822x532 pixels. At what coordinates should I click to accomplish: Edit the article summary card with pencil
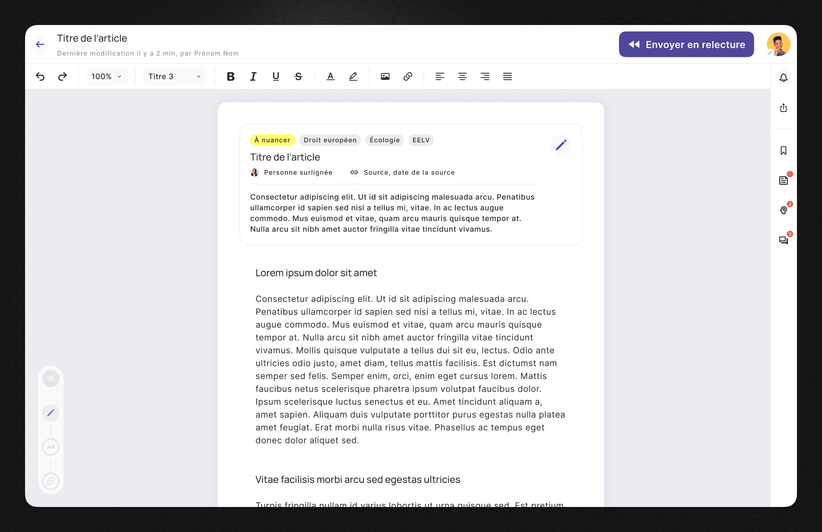(561, 145)
